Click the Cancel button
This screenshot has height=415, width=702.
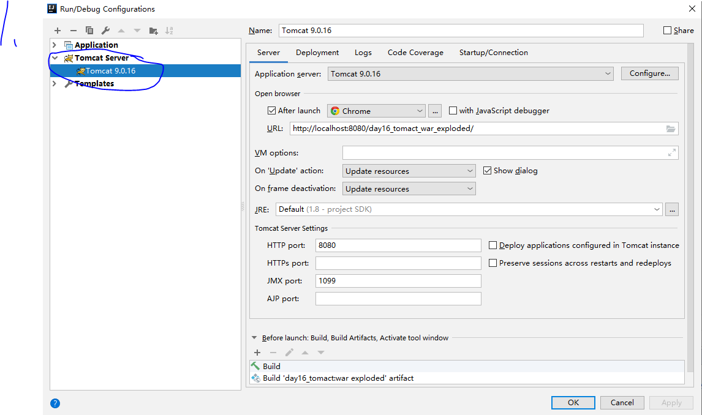pyautogui.click(x=622, y=403)
